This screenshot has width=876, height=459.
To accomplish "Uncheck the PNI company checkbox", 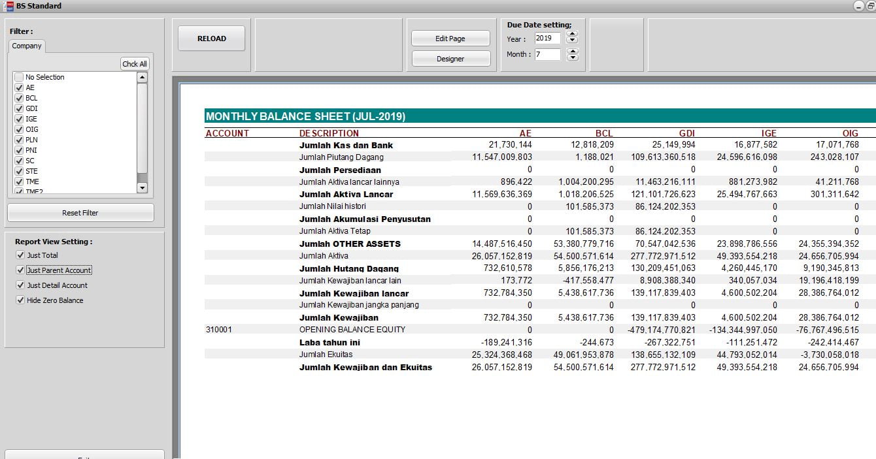I will [19, 150].
